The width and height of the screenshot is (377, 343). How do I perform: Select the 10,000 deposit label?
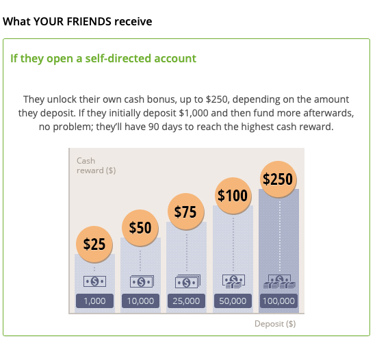pyautogui.click(x=140, y=301)
